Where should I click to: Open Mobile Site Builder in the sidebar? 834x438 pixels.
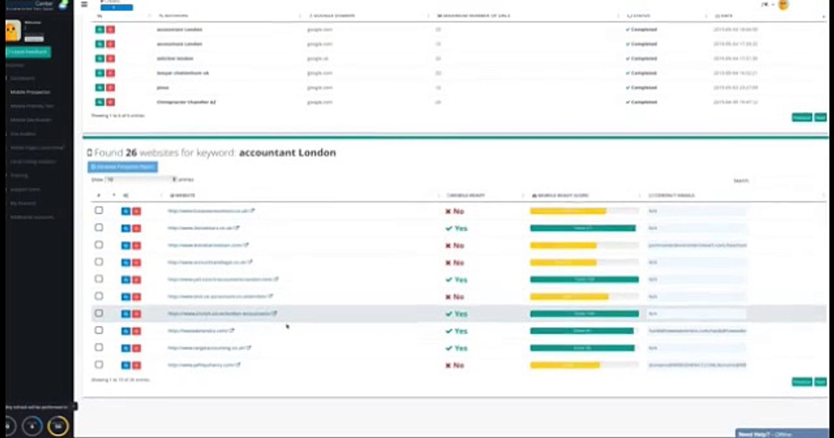tap(31, 120)
